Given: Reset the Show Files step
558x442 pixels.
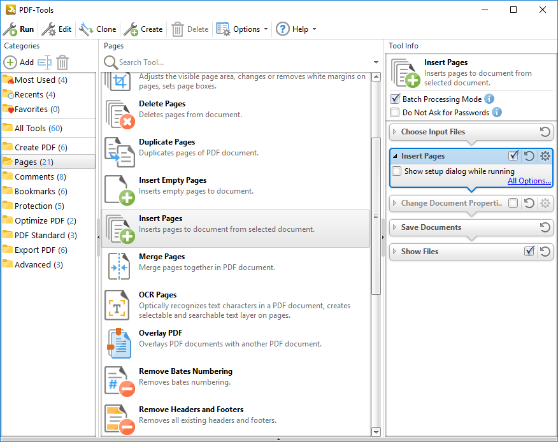Looking at the screenshot, I should coord(545,251).
